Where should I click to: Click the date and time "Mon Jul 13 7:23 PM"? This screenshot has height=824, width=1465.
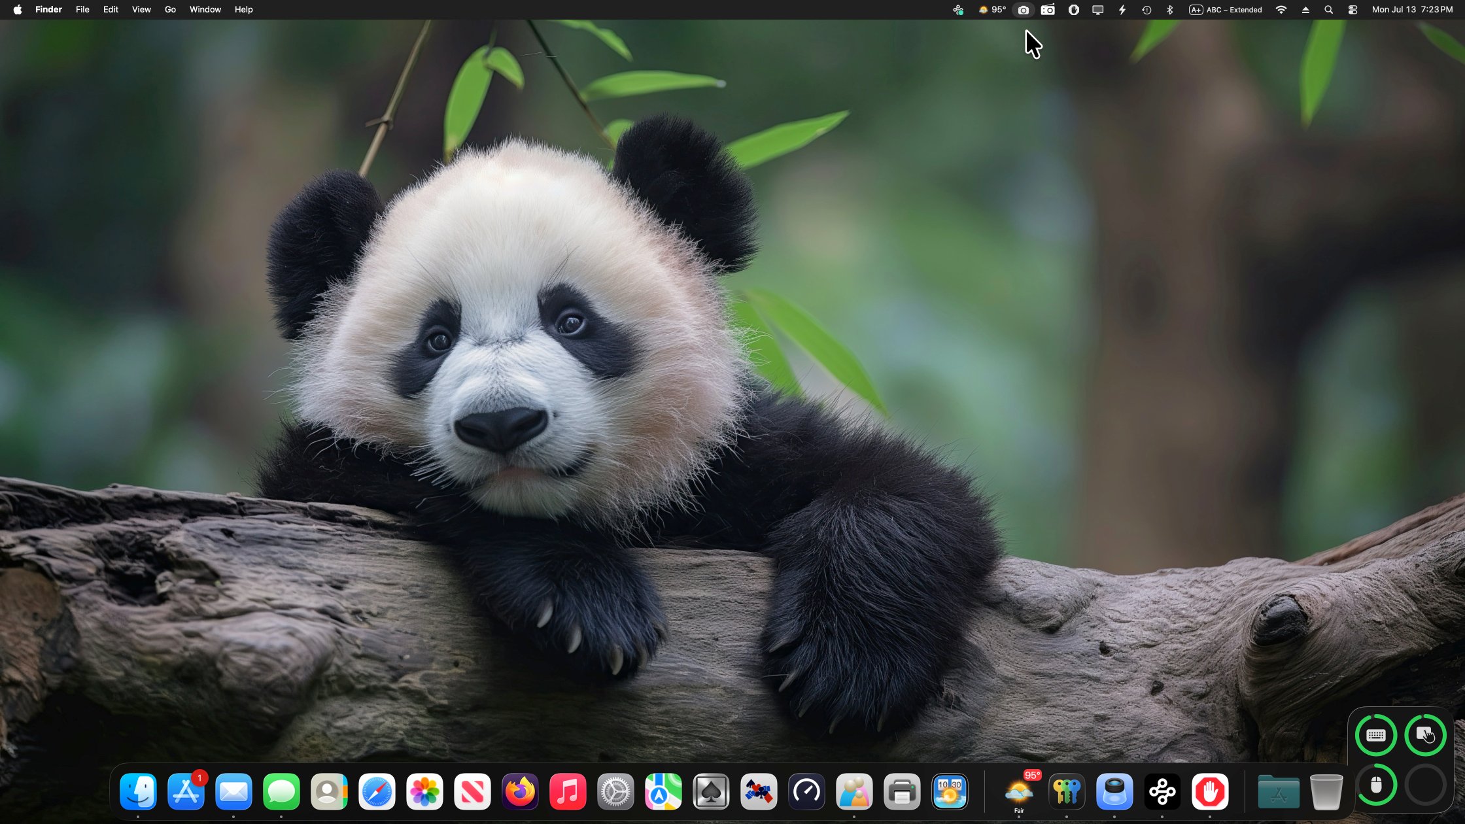[x=1412, y=10]
